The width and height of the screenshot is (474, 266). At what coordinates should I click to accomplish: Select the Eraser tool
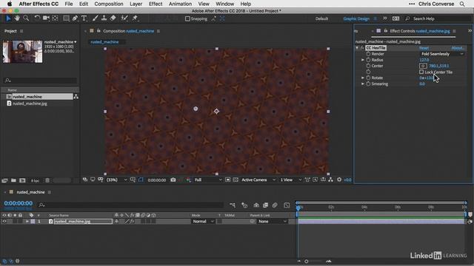[x=113, y=18]
